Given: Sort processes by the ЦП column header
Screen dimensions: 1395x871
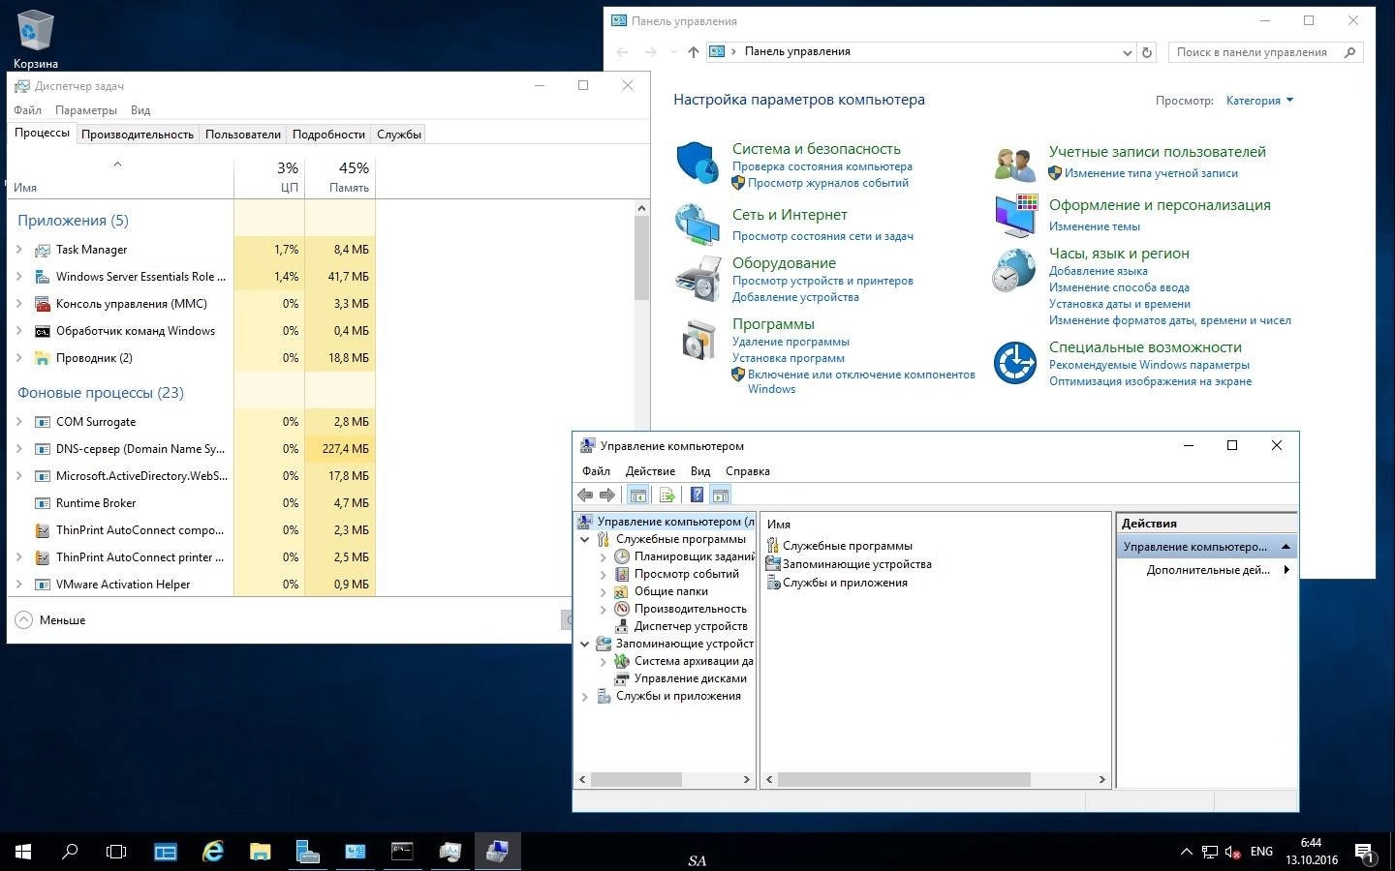Looking at the screenshot, I should click(269, 177).
